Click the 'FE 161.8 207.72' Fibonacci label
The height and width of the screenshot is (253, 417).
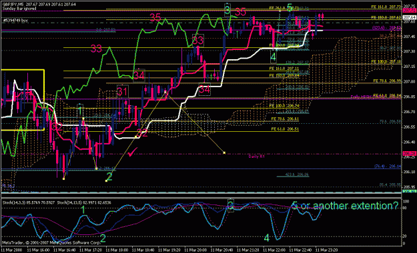coord(386,7)
